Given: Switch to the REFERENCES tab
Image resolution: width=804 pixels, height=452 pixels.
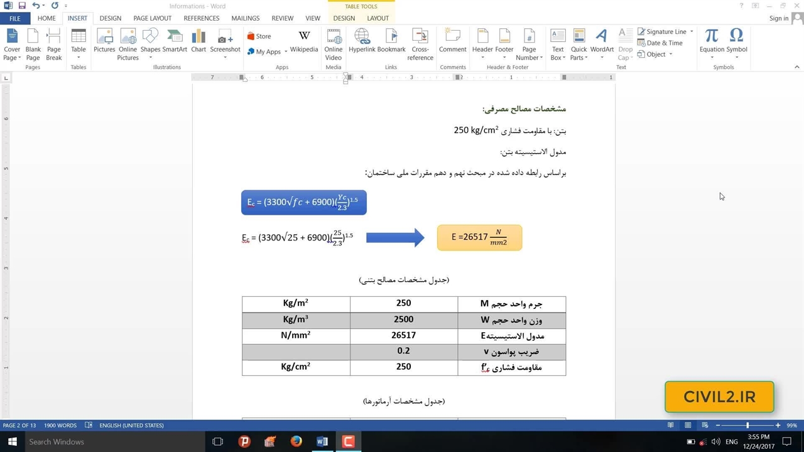Looking at the screenshot, I should point(201,18).
